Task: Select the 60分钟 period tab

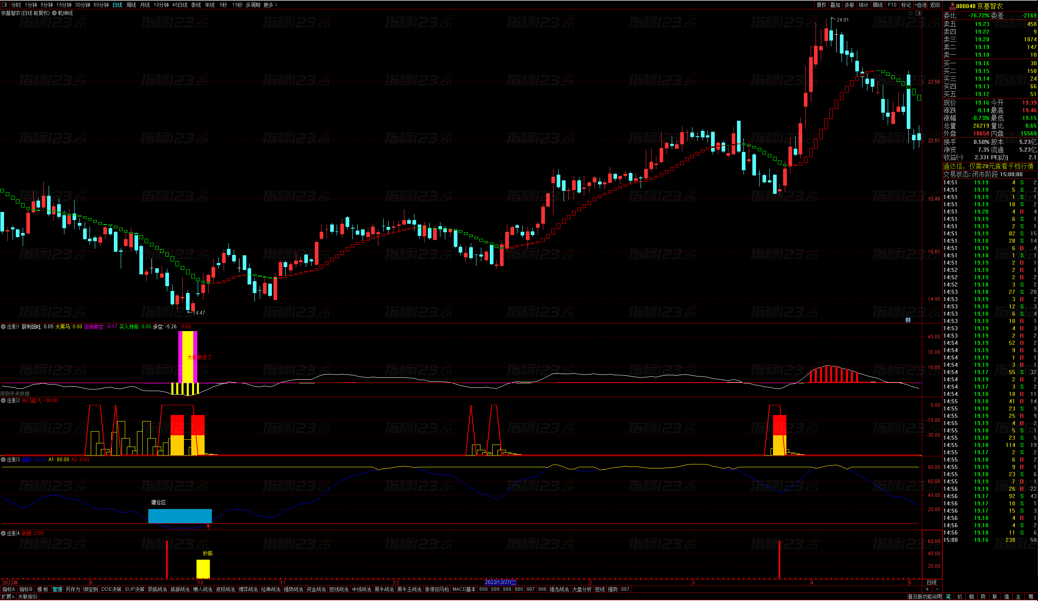Action: click(x=101, y=5)
